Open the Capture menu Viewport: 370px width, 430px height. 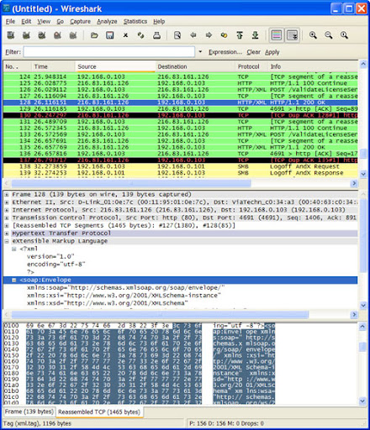coord(80,21)
